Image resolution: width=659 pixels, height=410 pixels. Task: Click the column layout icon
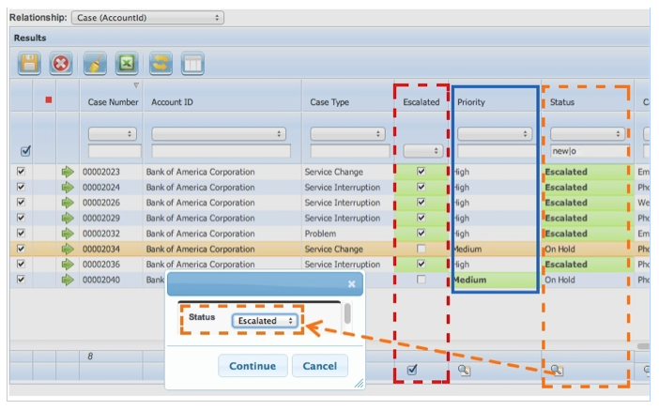(192, 64)
